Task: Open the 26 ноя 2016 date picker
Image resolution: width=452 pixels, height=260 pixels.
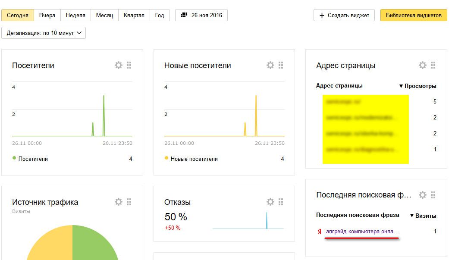Action: click(201, 15)
